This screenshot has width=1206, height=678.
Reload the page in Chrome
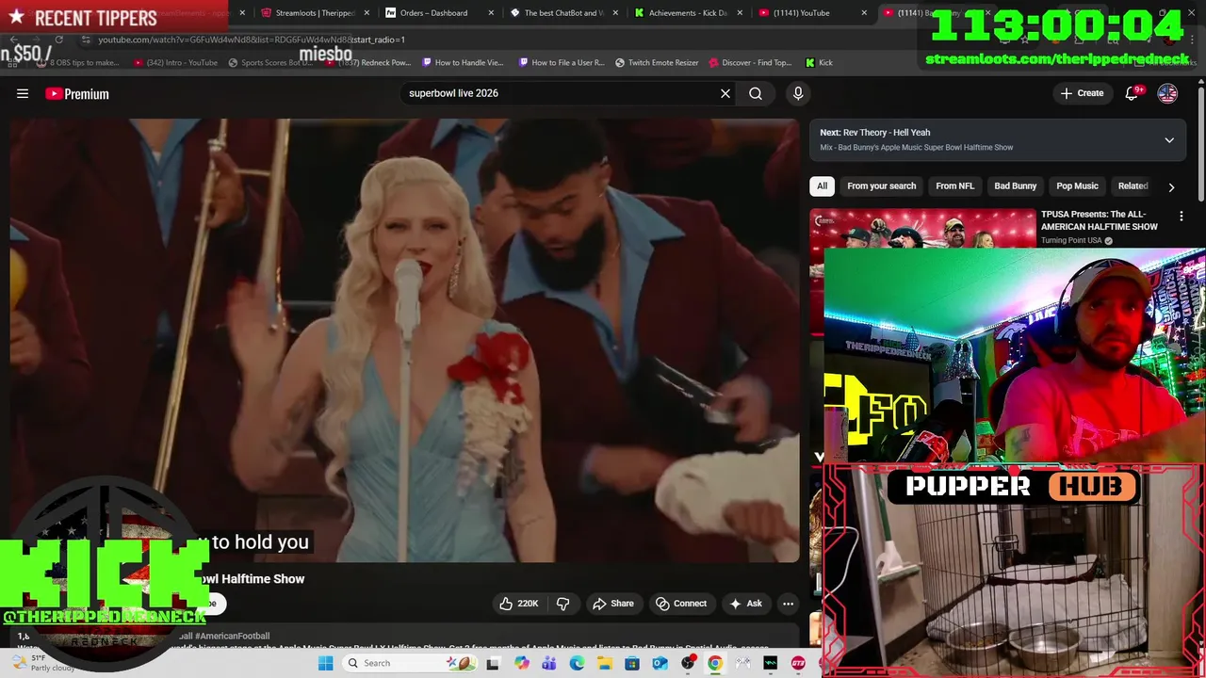click(58, 40)
